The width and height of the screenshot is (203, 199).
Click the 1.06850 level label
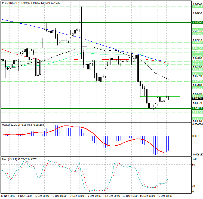197,48
